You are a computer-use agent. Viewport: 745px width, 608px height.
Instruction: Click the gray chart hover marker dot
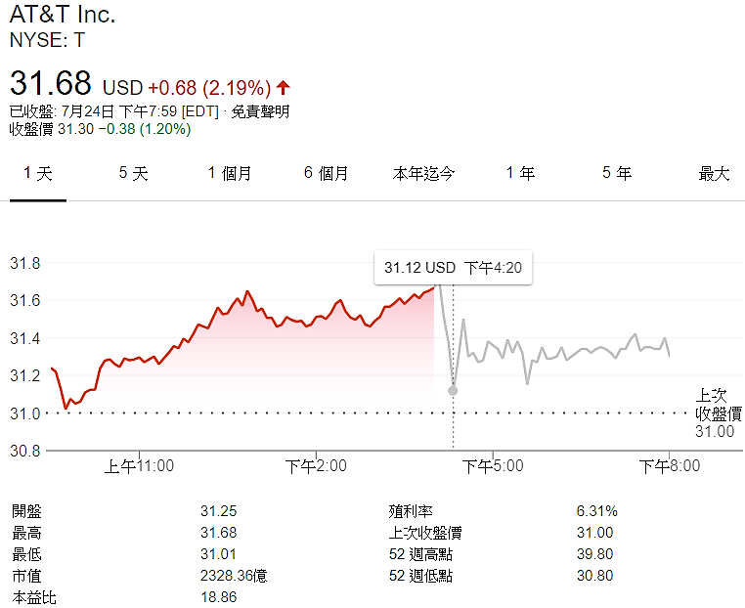point(453,390)
